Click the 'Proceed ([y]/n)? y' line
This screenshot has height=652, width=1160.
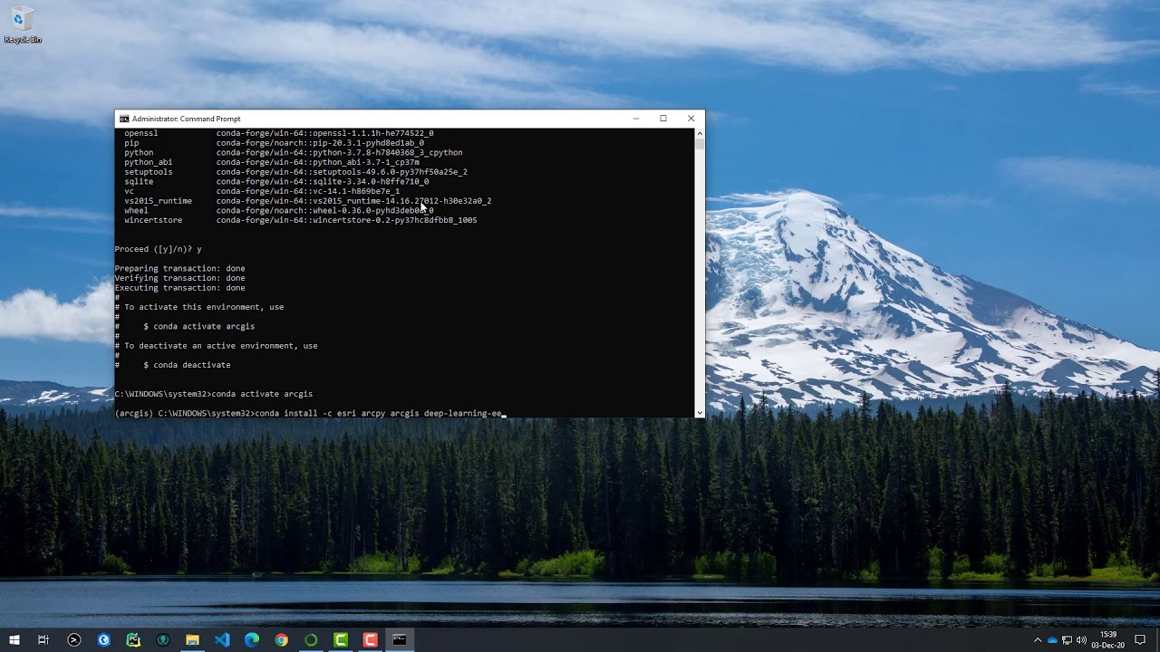tap(159, 249)
